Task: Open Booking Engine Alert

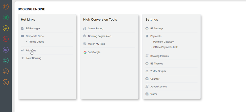Action: tap(99, 36)
